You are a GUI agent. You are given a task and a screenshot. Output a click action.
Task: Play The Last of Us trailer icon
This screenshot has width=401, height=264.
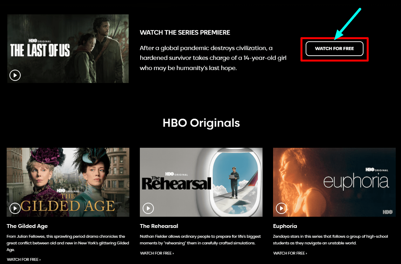[15, 75]
